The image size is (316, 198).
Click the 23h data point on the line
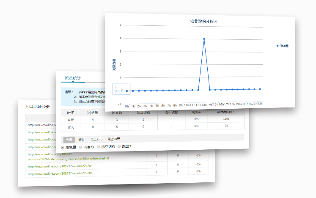[260, 89]
